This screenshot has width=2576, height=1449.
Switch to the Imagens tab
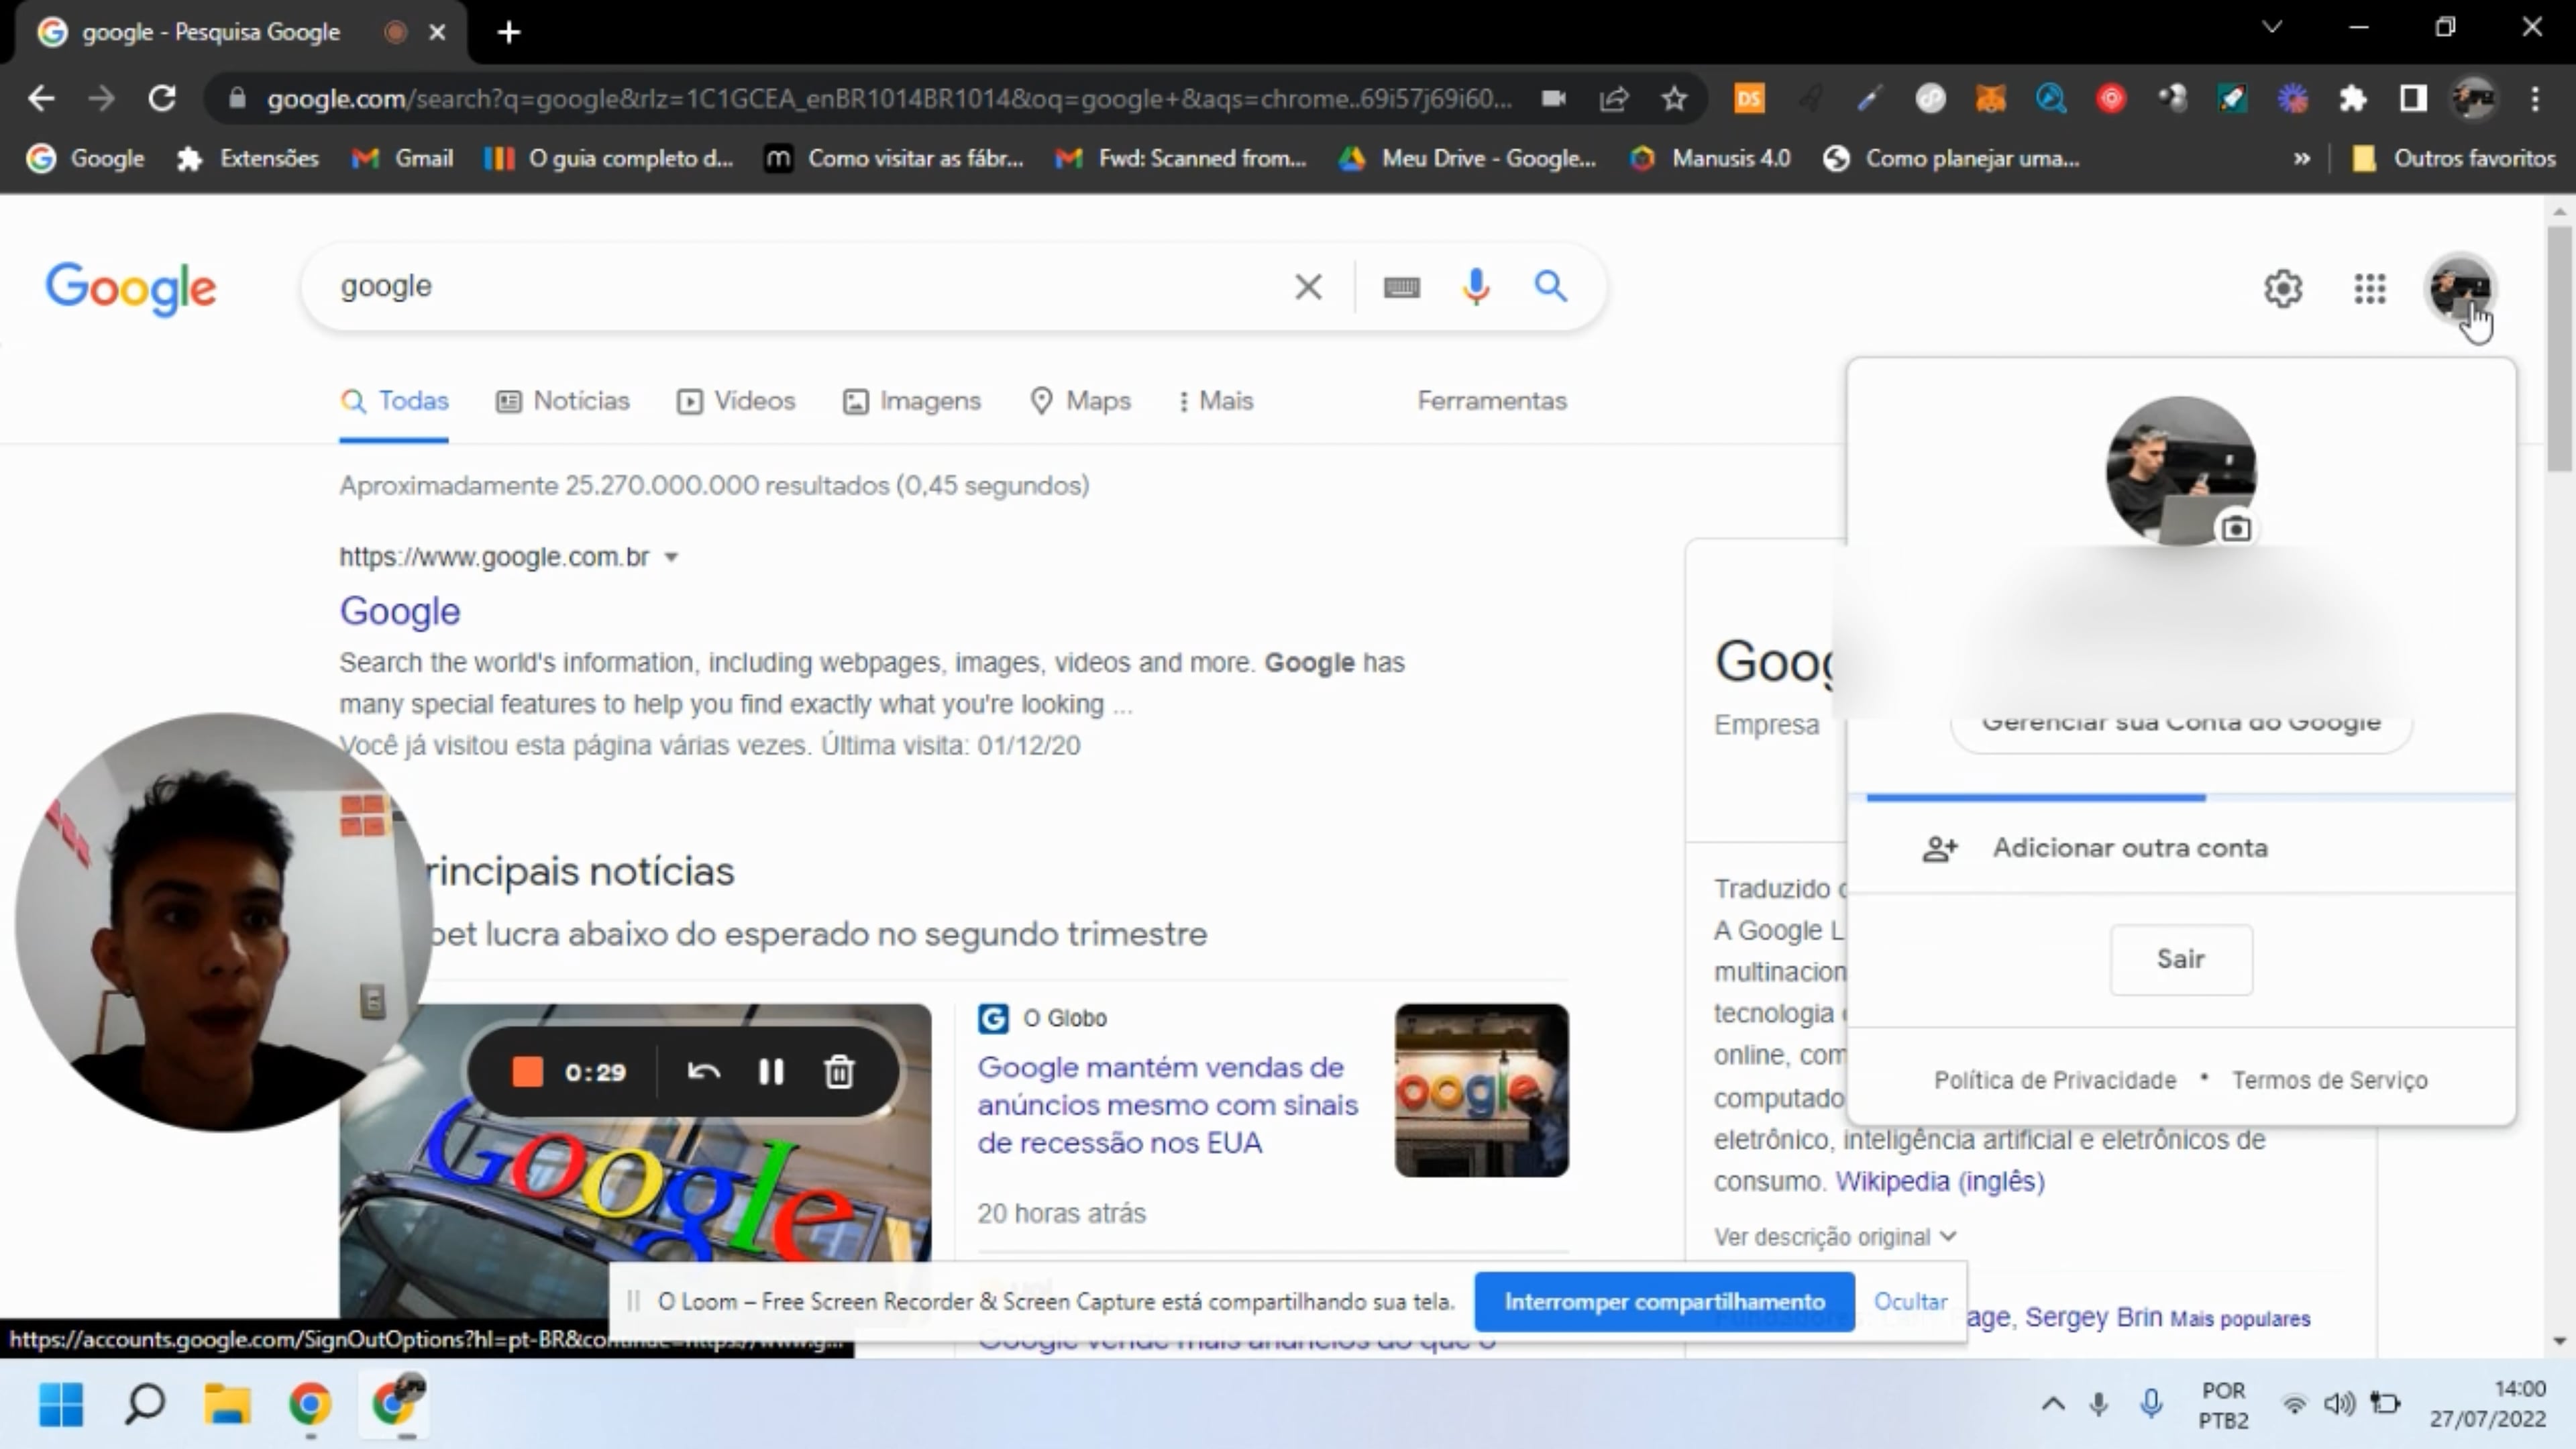912,401
